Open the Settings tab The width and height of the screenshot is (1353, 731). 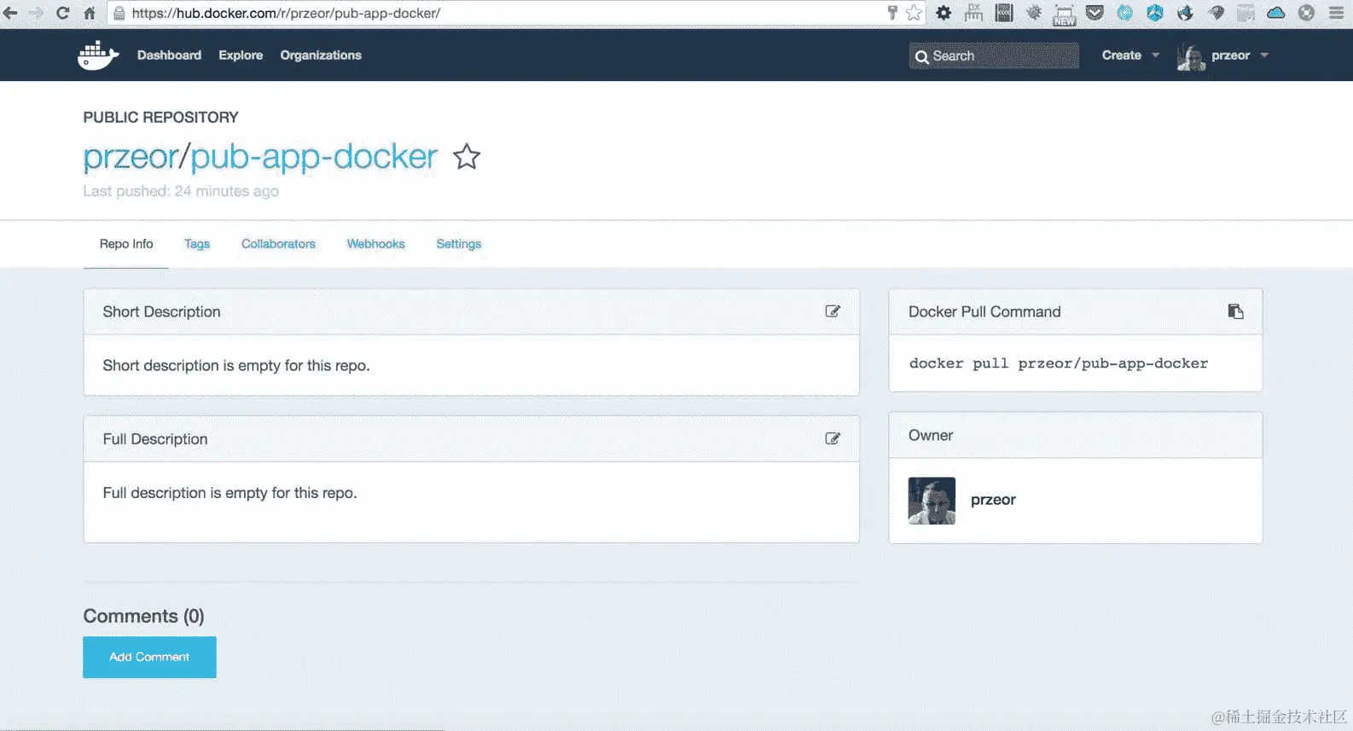(x=459, y=244)
